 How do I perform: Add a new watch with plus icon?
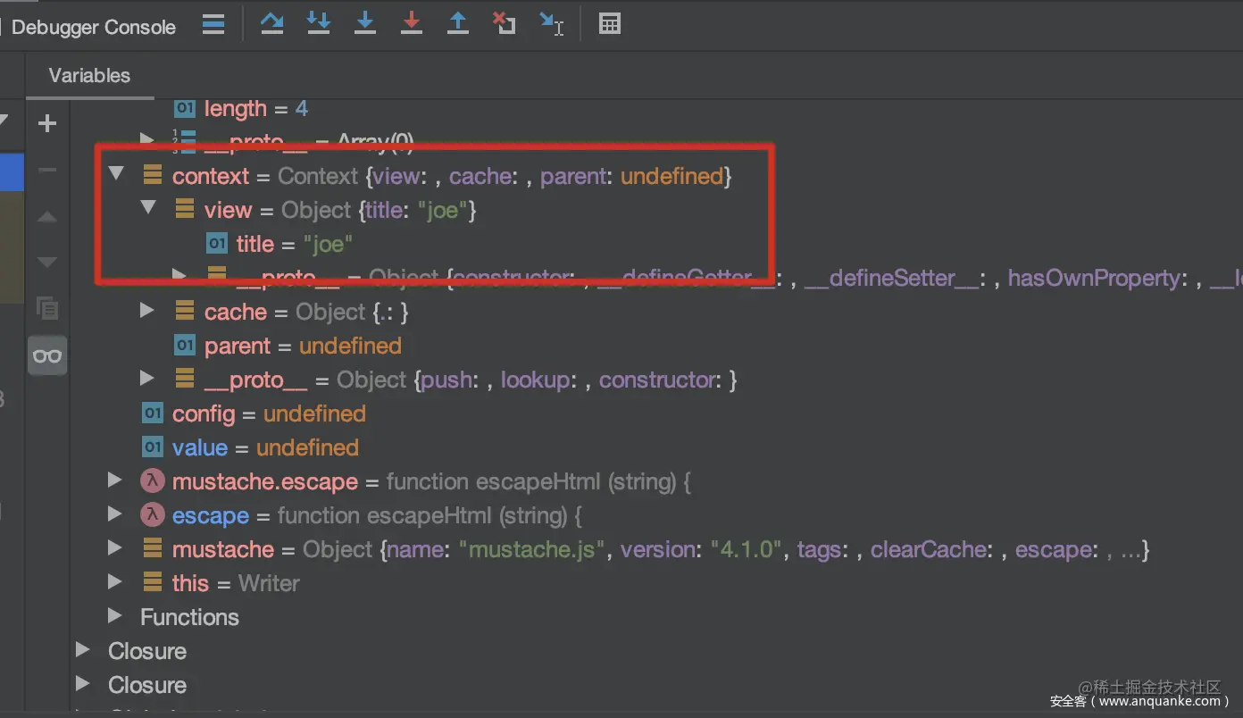tap(47, 123)
